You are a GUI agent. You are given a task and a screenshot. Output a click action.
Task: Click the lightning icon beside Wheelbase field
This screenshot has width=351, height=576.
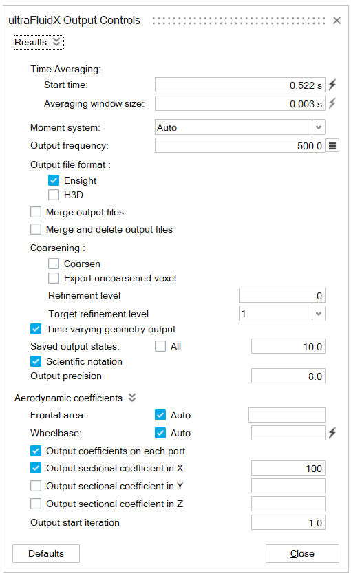(332, 433)
